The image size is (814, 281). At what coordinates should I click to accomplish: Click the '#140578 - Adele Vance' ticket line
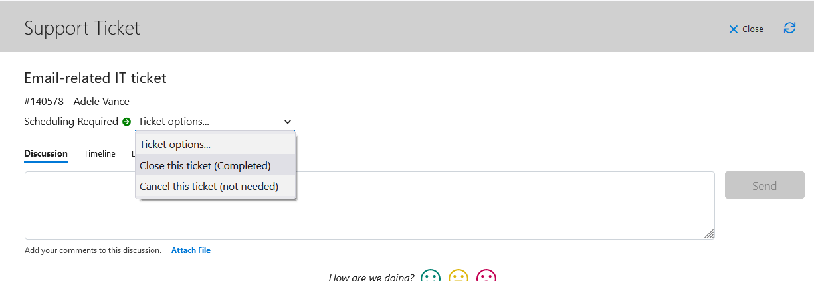coord(76,102)
